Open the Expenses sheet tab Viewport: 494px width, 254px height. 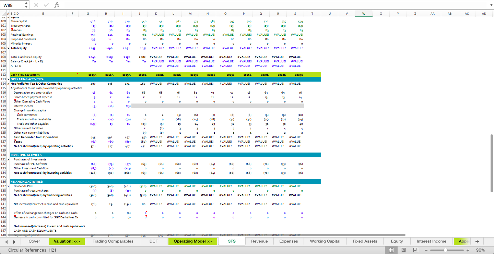(x=289, y=241)
